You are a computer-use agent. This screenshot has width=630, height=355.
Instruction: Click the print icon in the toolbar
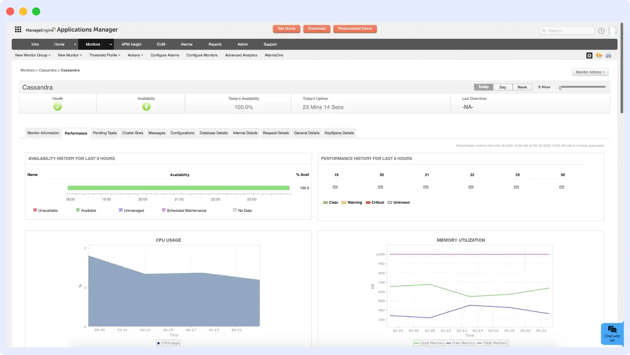click(608, 55)
